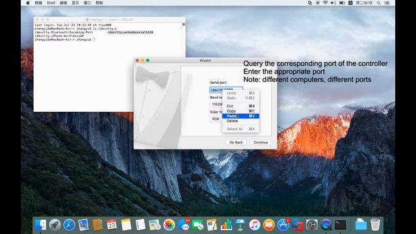The image size is (416, 234).
Task: Open Maps from the Dock
Action: tap(155, 225)
